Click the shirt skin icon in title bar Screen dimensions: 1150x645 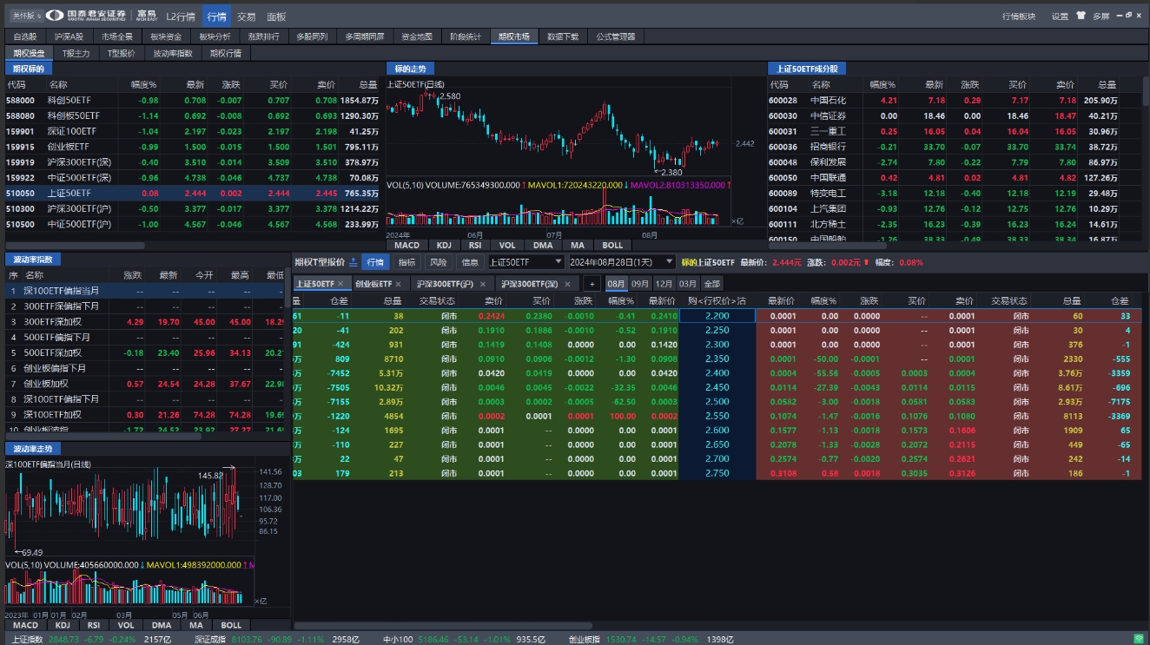[x=1081, y=15]
